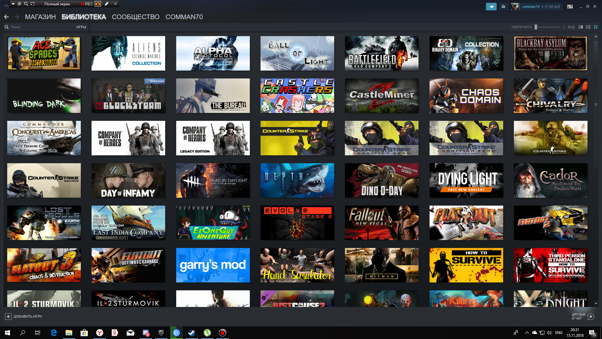Click the user avatar picture
This screenshot has height=339, width=602.
pyautogui.click(x=515, y=7)
